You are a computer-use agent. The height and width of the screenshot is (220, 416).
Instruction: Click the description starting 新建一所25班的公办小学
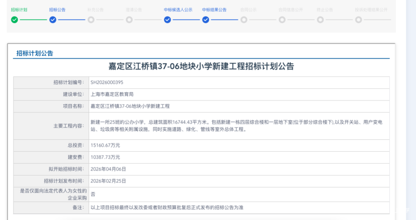236,126
